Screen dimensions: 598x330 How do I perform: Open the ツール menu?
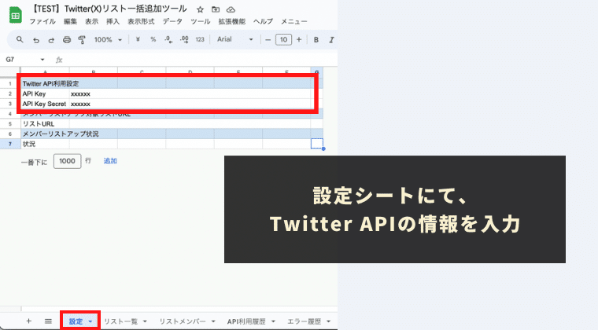coord(201,22)
